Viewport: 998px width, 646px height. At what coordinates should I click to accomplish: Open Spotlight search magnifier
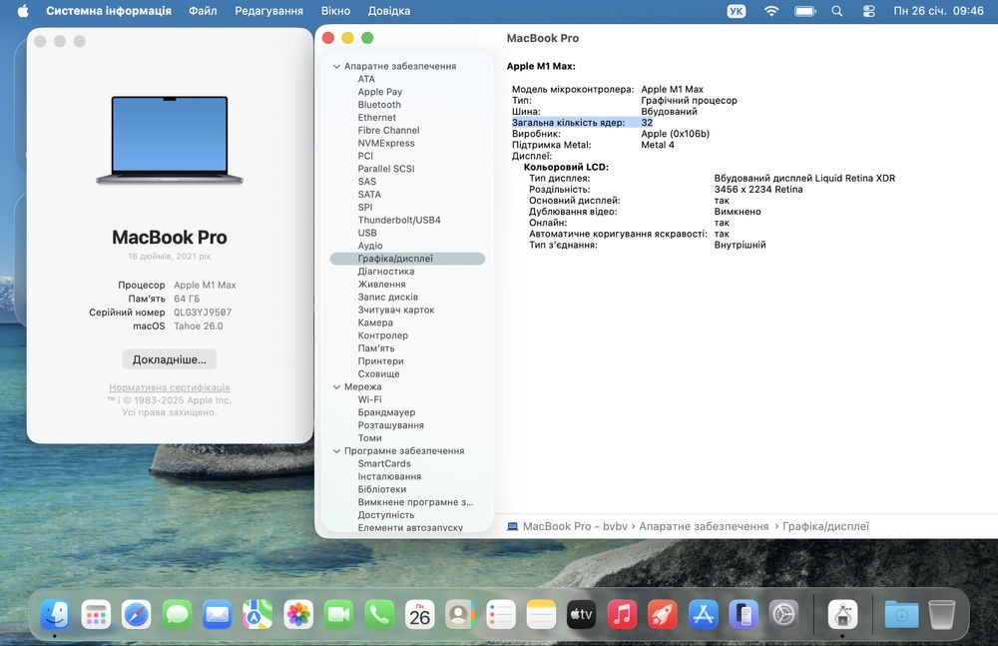point(837,11)
